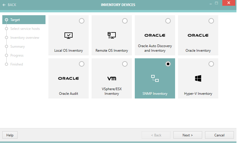This screenshot has height=143, width=237.
Task: Click the Local OS Inventory monitor icon
Action: pos(69,36)
